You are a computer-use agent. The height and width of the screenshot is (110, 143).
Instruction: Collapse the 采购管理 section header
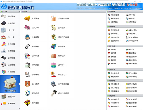(125, 11)
